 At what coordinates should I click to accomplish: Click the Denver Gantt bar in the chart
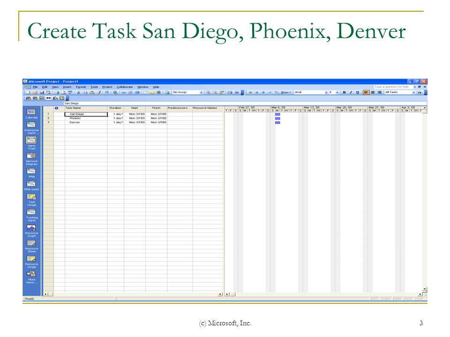click(277, 123)
